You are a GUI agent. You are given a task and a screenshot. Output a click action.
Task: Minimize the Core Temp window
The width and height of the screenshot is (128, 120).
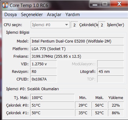click(x=95, y=4)
